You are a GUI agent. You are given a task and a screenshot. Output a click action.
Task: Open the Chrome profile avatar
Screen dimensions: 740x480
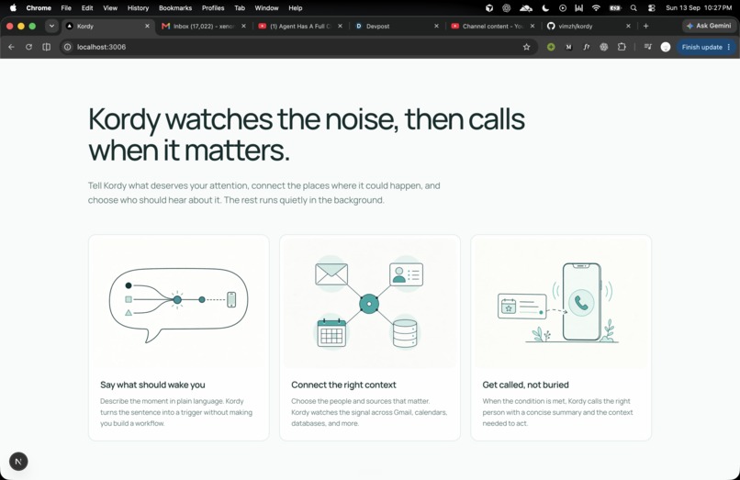click(x=666, y=47)
